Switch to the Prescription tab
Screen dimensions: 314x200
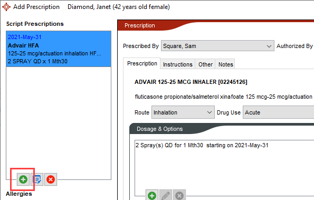click(x=142, y=64)
